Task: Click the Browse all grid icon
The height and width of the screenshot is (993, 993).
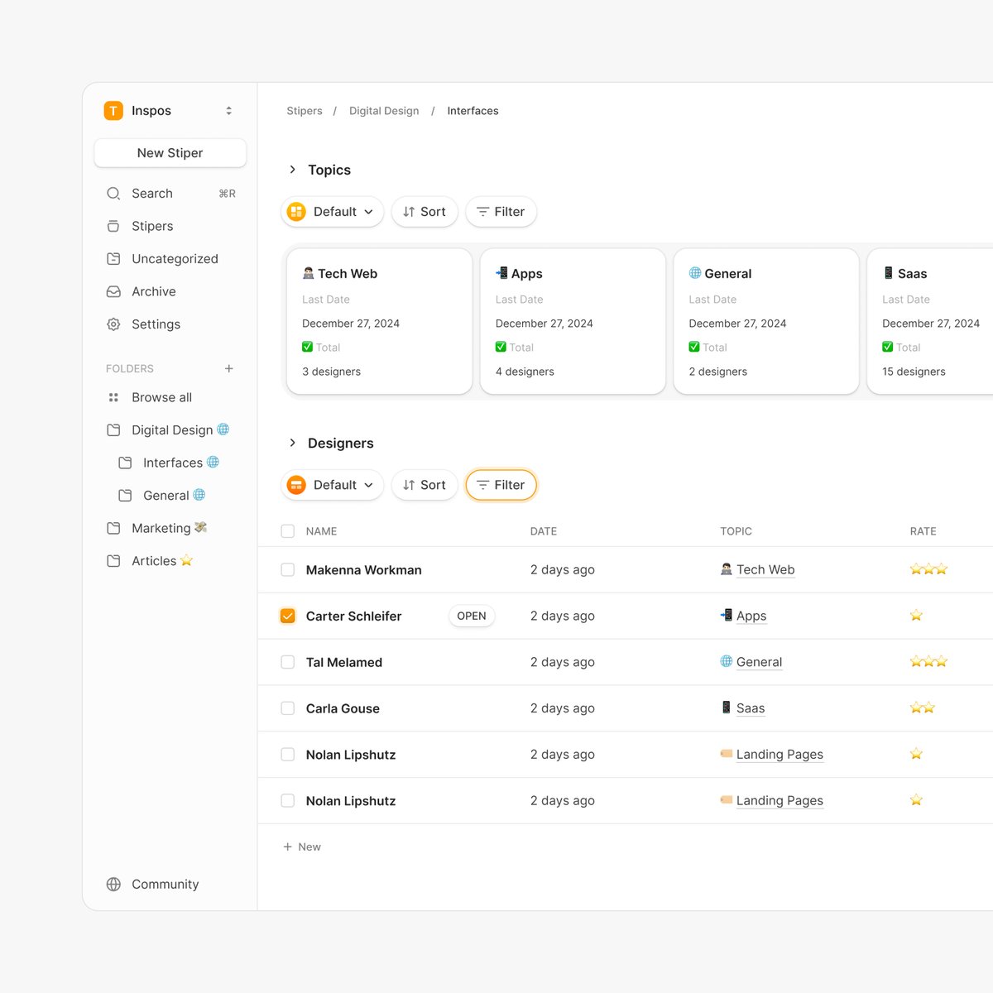Action: [113, 397]
